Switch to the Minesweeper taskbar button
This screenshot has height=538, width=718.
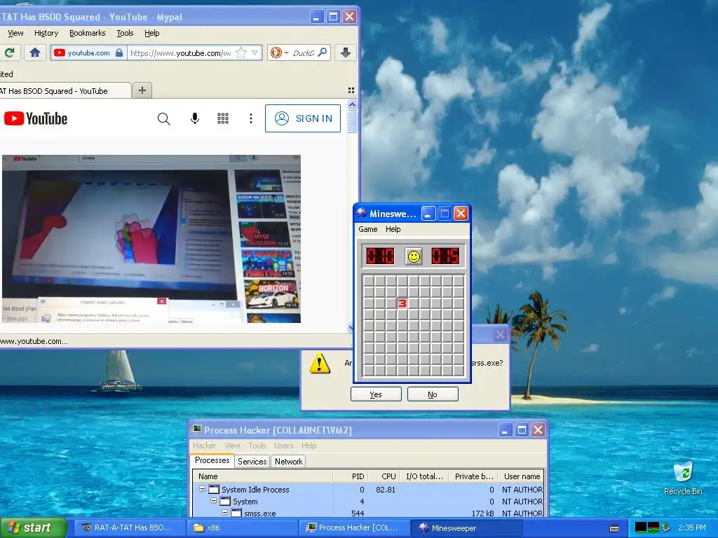point(467,528)
